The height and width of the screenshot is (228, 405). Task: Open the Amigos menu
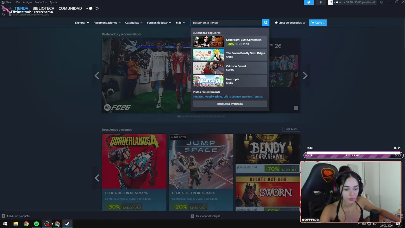coord(27,2)
